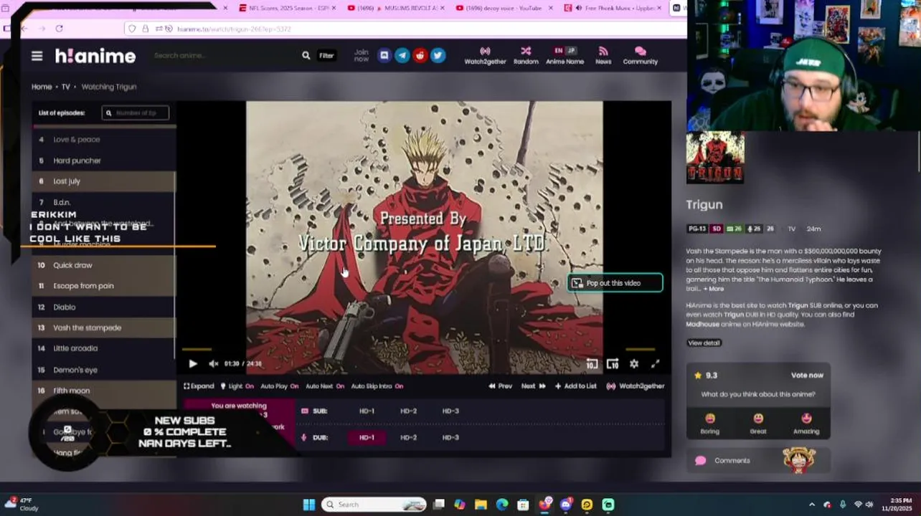Rate the anime as Amazing
Screen dimensions: 921x516
(806, 424)
